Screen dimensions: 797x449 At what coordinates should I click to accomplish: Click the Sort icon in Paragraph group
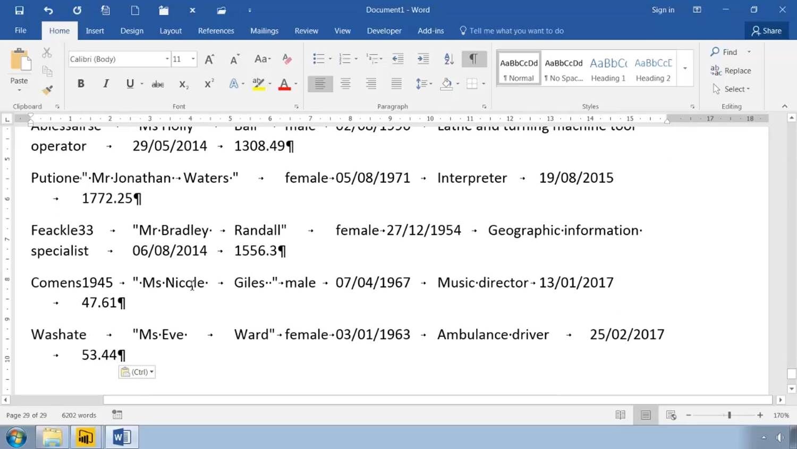[x=449, y=59]
